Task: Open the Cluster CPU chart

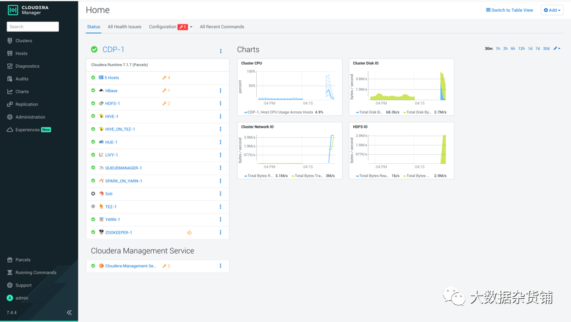Action: click(x=290, y=87)
